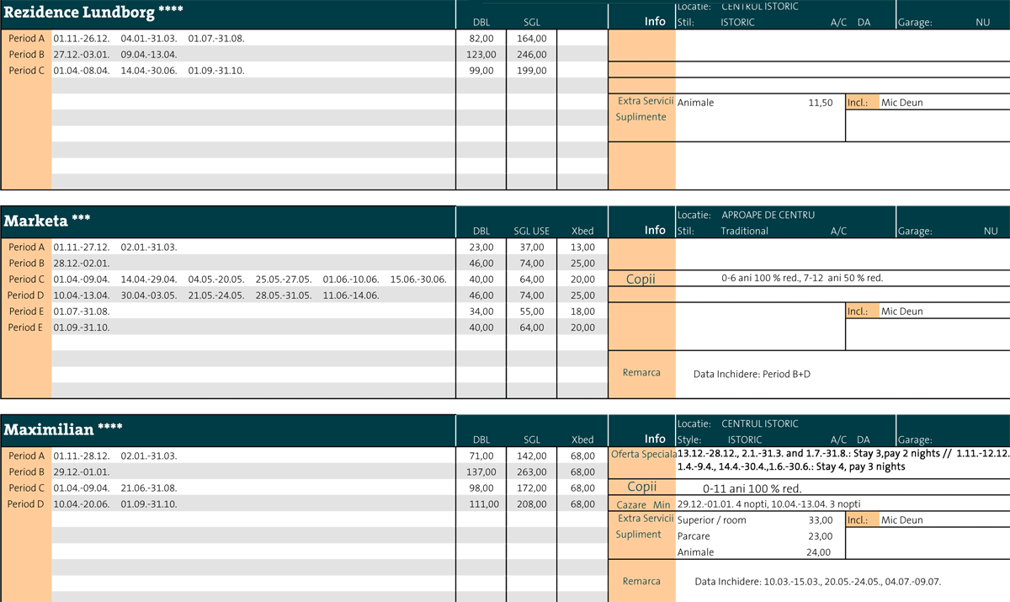Screen dimensions: 1010x602
Task: Select Period D label in Maximilian table
Action: pos(26,504)
